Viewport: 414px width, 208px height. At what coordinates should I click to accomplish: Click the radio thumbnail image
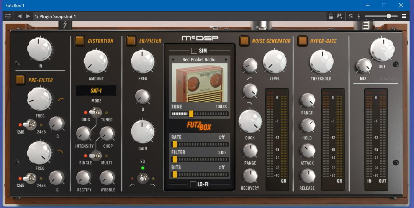tap(199, 83)
